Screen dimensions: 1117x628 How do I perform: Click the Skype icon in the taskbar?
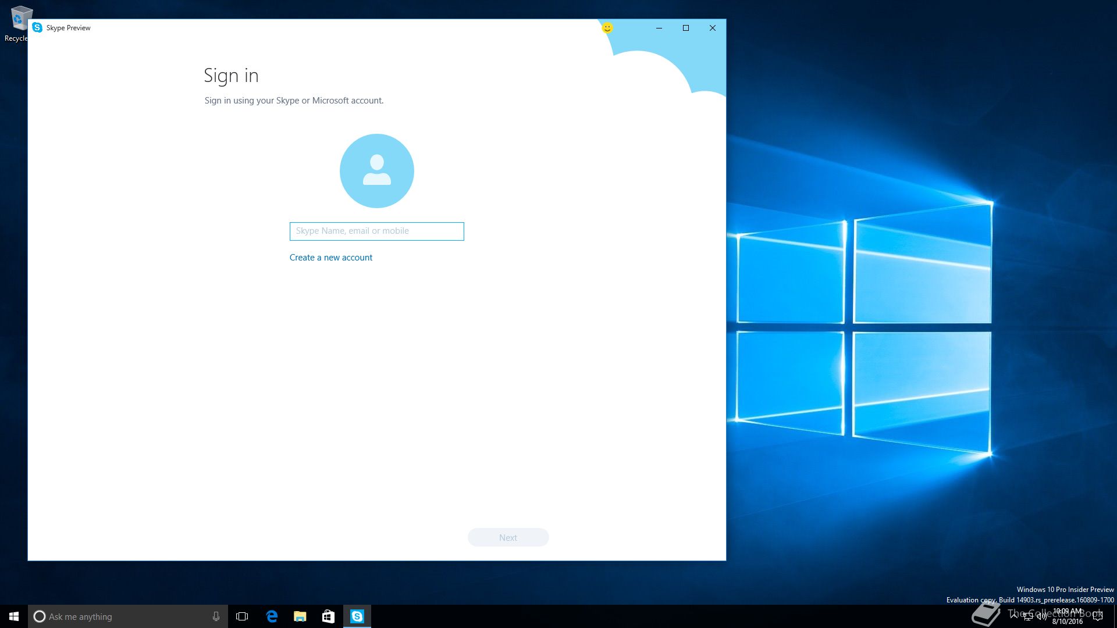coord(357,616)
